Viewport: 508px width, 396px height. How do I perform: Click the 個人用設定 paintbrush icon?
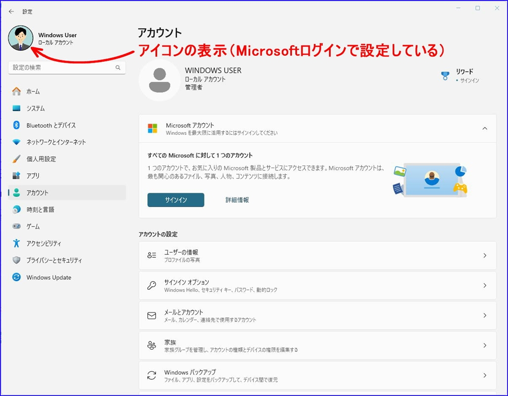point(16,158)
